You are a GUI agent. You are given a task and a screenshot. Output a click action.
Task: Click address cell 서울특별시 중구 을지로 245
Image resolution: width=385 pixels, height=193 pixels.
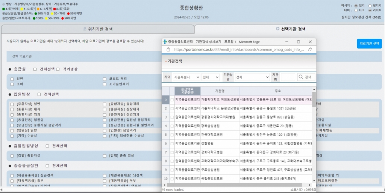pyautogui.click(x=276, y=179)
